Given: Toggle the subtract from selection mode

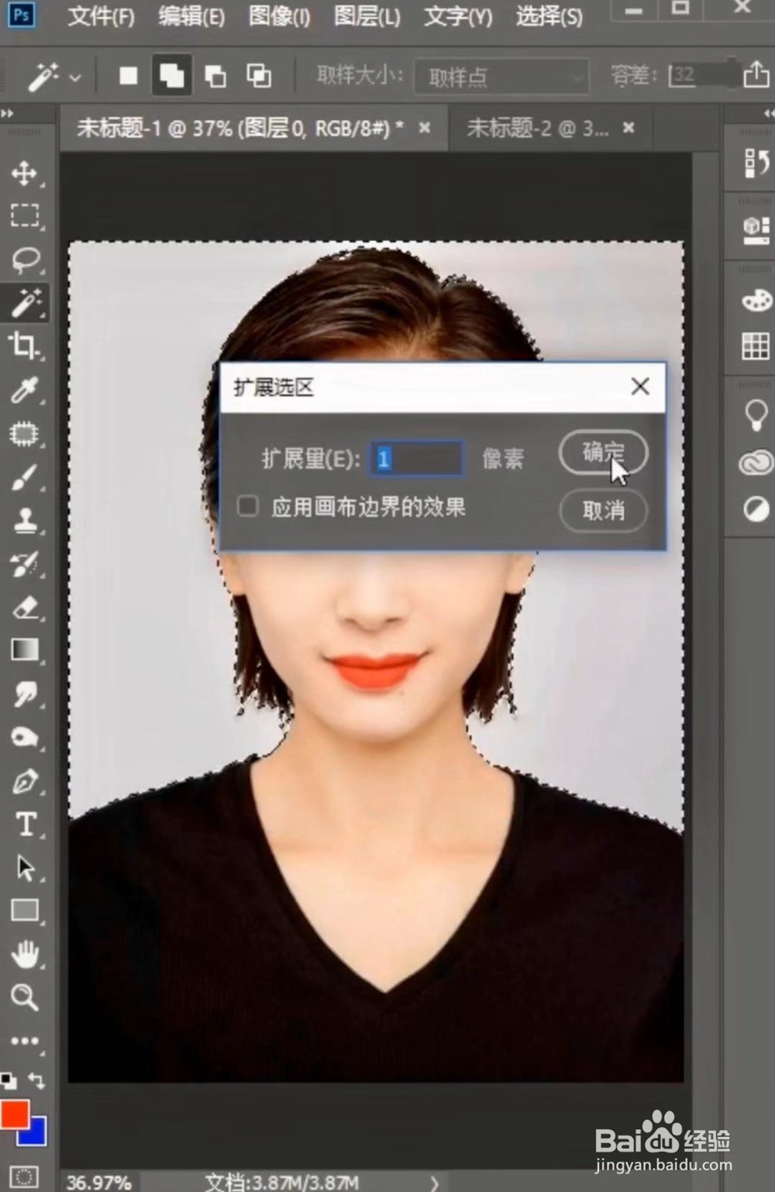Looking at the screenshot, I should pos(215,76).
